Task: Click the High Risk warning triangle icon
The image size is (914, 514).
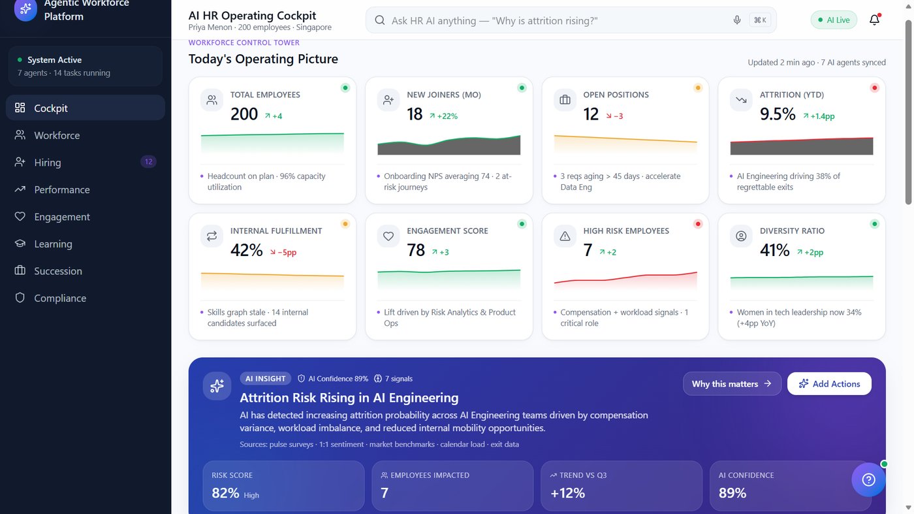Action: coord(565,236)
